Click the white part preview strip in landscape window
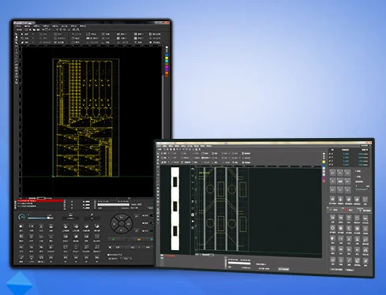This screenshot has width=386, height=295. coord(175,208)
